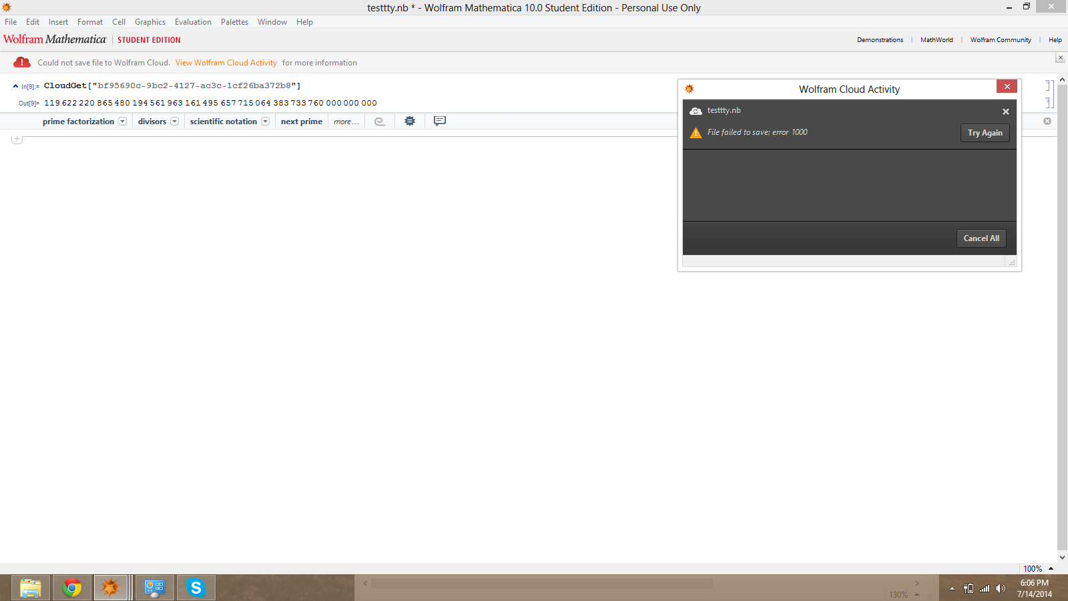
Task: Open the Format menu
Action: point(90,22)
